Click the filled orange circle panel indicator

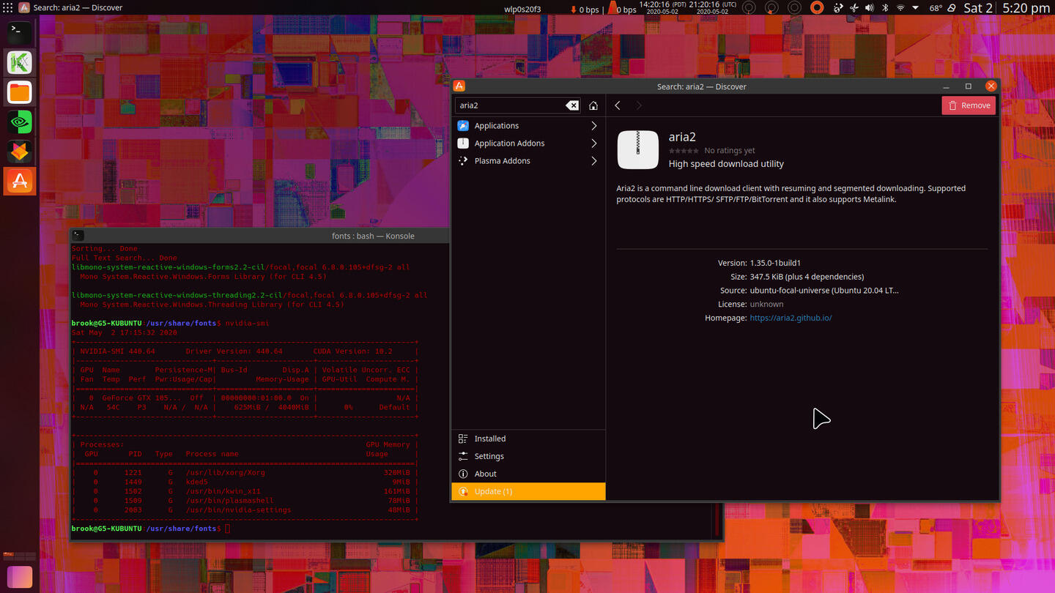point(817,8)
